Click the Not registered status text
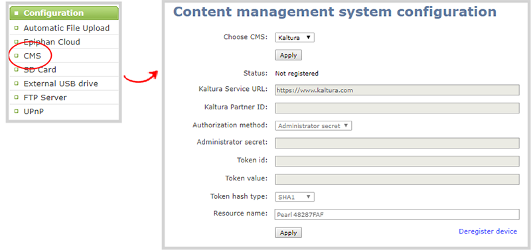531x250 pixels. click(x=297, y=74)
